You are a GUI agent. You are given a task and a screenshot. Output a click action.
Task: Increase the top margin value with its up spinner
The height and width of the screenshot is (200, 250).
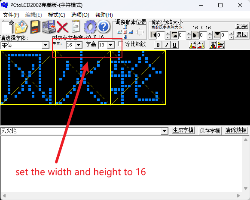click(x=189, y=33)
